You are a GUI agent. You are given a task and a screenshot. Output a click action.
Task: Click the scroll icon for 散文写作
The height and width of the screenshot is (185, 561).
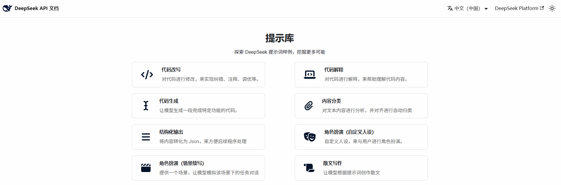(309, 168)
